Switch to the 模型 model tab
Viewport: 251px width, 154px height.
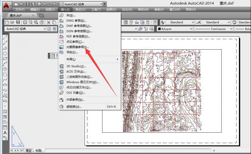tap(28, 151)
